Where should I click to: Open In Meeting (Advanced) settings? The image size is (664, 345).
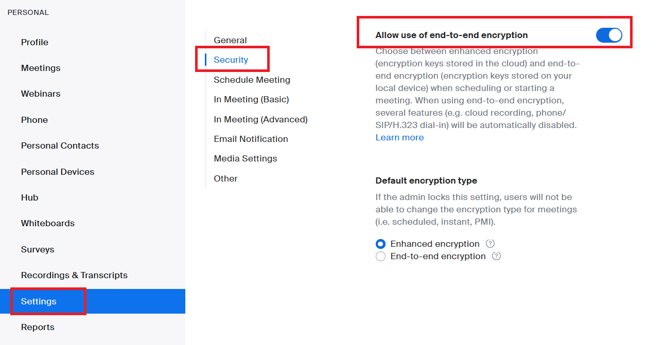[260, 119]
